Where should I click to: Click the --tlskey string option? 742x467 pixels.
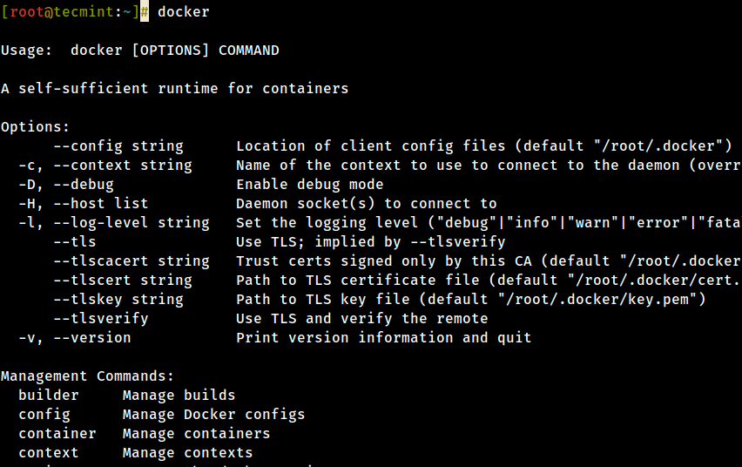coord(118,300)
